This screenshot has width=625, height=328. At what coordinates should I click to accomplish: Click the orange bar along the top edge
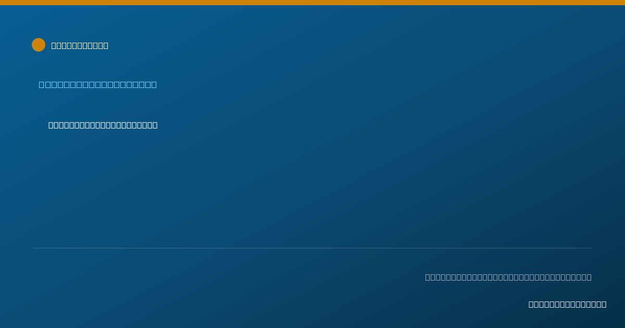[x=312, y=3]
